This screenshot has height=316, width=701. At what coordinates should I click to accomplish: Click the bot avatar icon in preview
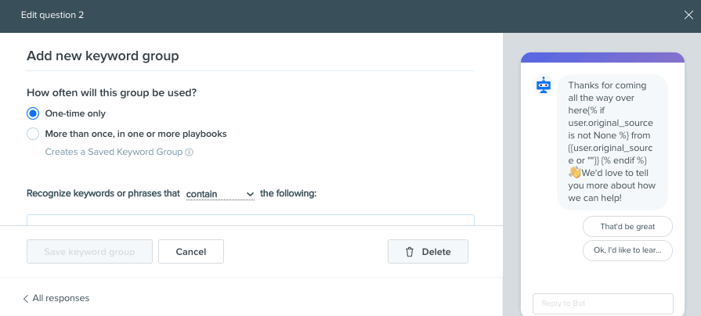pyautogui.click(x=544, y=84)
